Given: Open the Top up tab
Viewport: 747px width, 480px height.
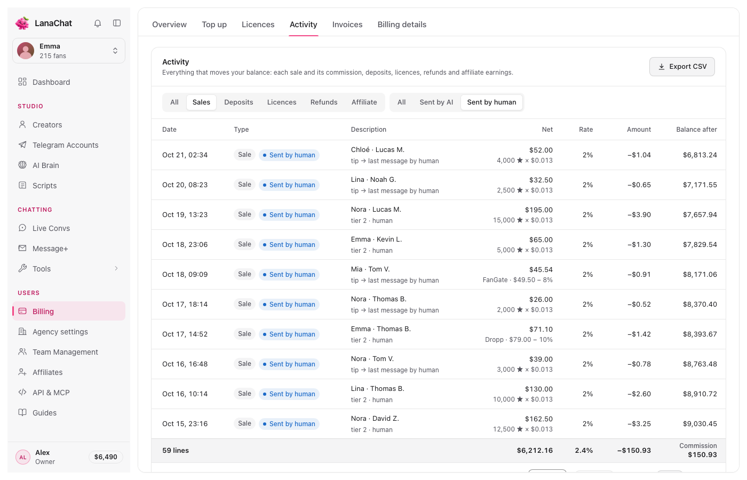Looking at the screenshot, I should click(x=214, y=25).
